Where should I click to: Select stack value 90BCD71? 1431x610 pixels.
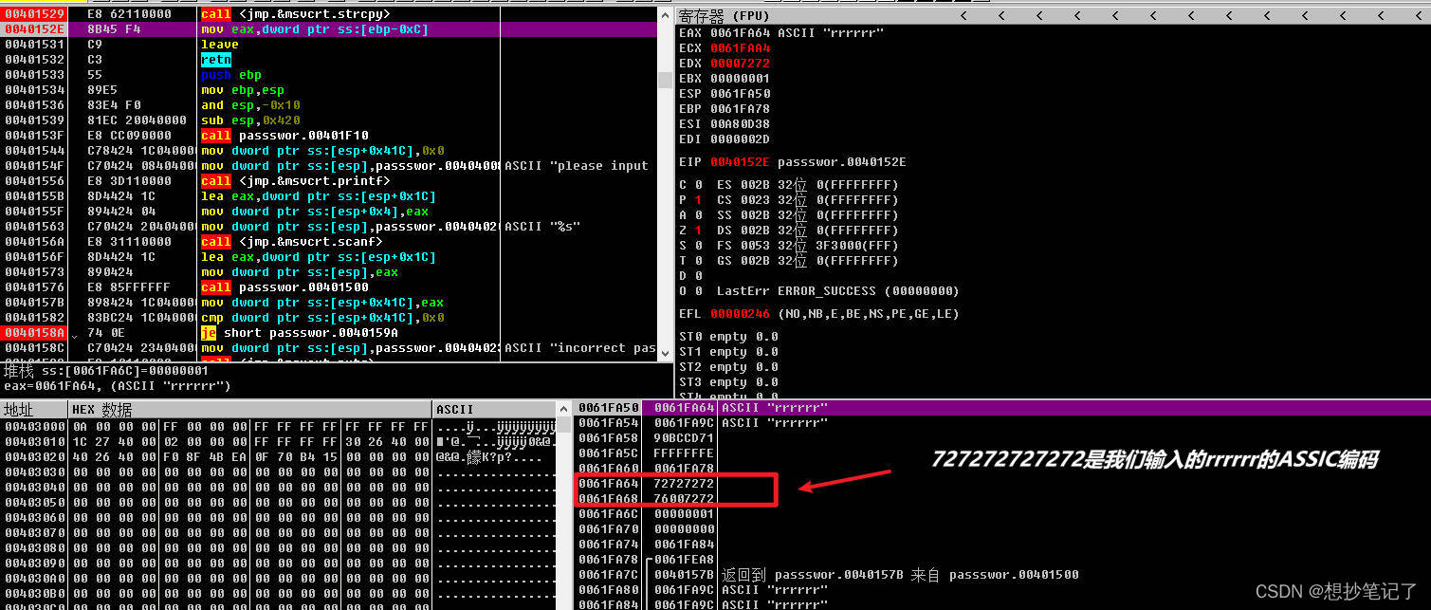(683, 438)
